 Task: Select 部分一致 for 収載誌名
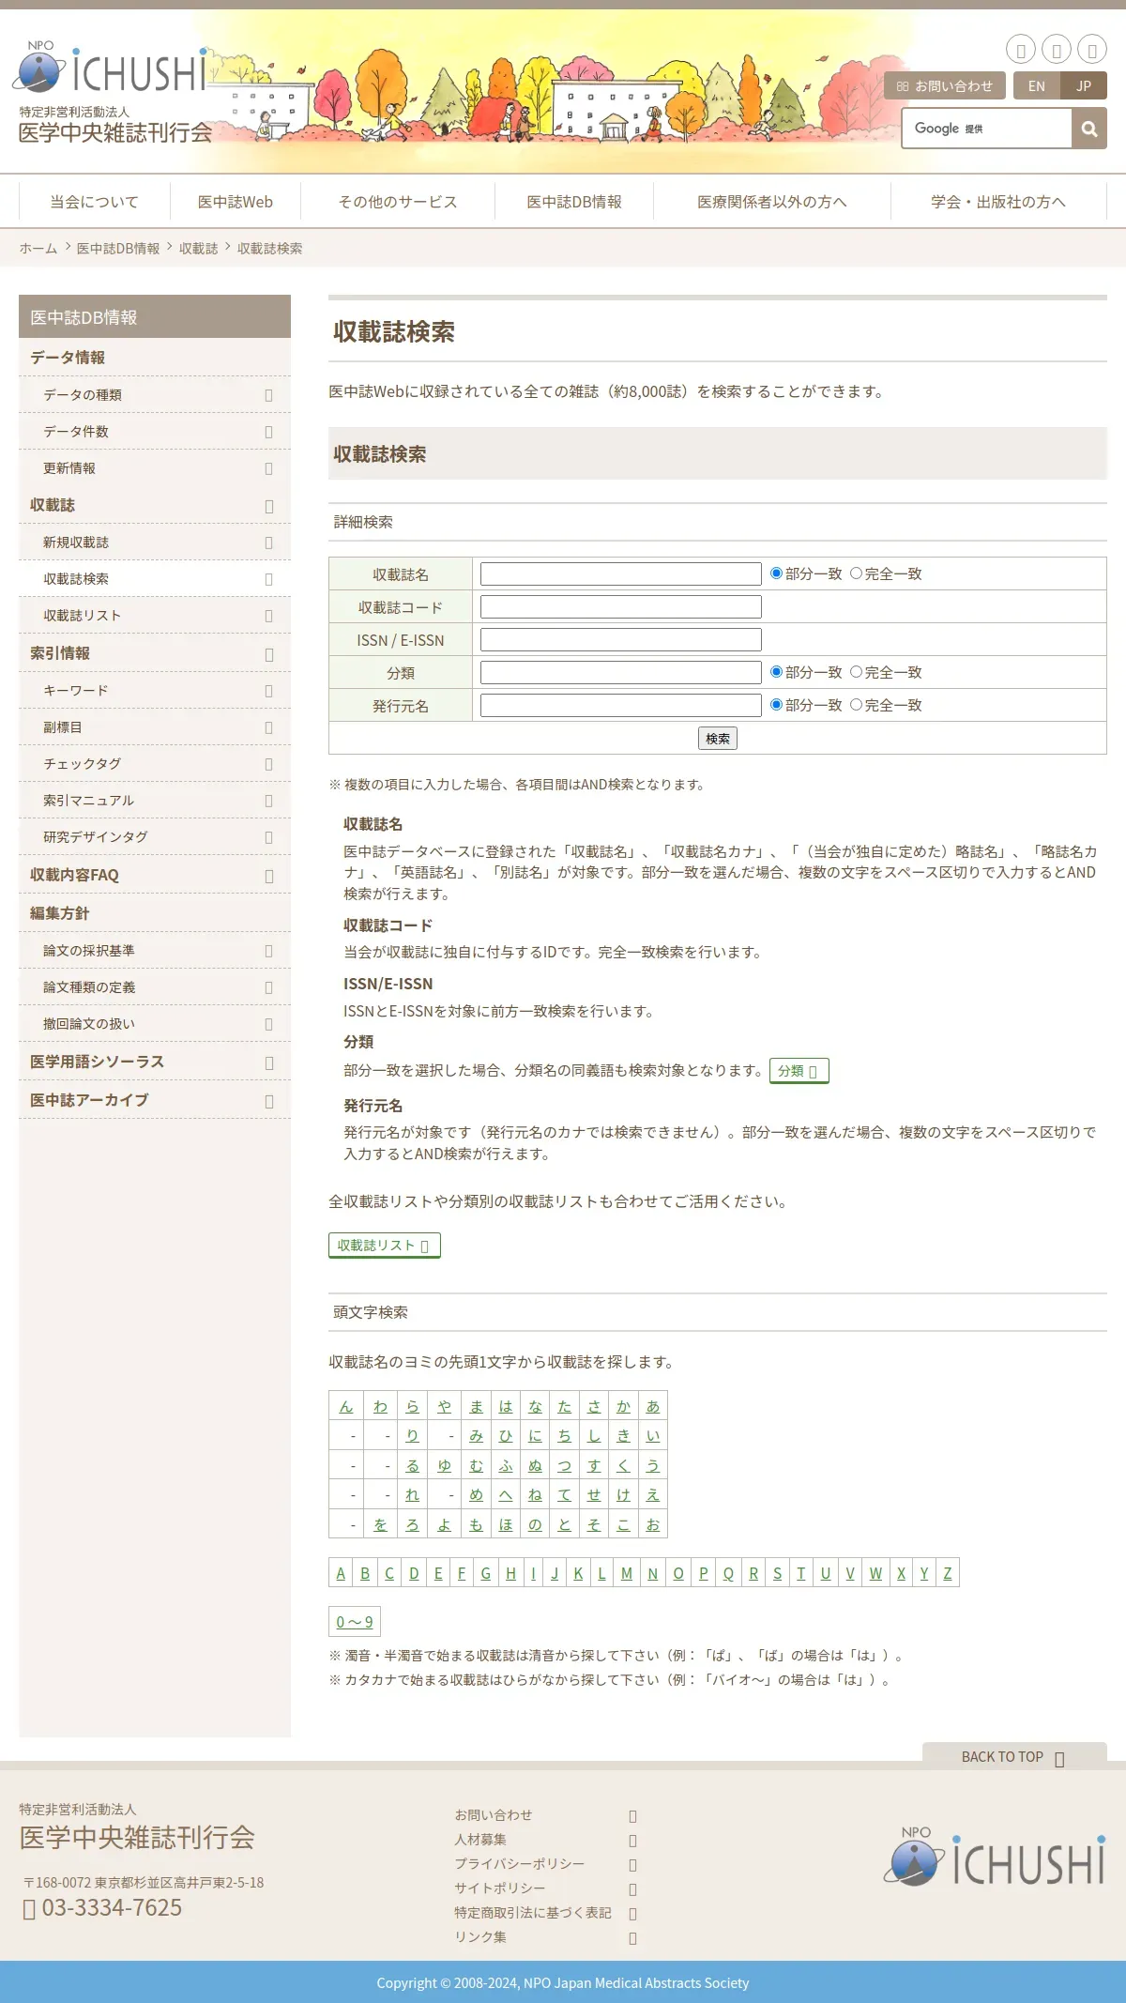(x=776, y=573)
